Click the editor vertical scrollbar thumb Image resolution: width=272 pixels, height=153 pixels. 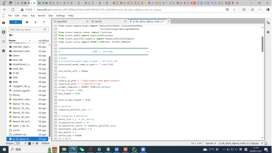pos(262,44)
